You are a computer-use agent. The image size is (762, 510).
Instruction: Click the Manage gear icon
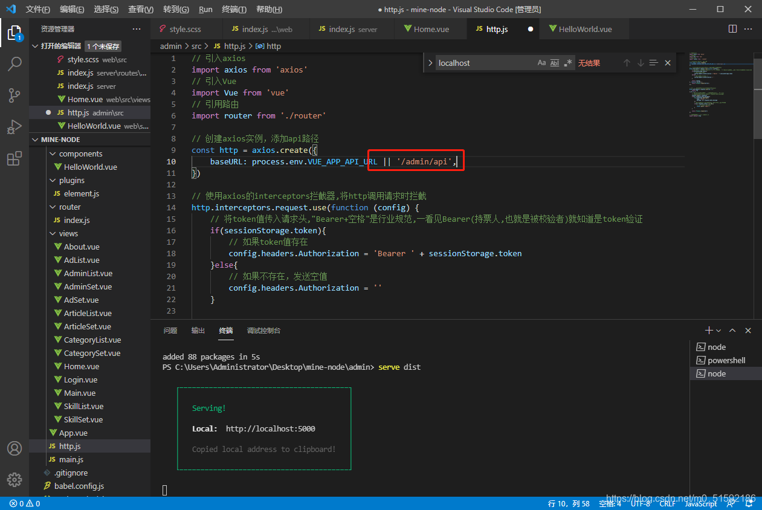click(15, 479)
